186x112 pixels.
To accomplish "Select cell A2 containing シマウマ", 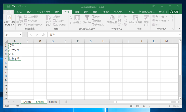I will (x=15, y=50).
